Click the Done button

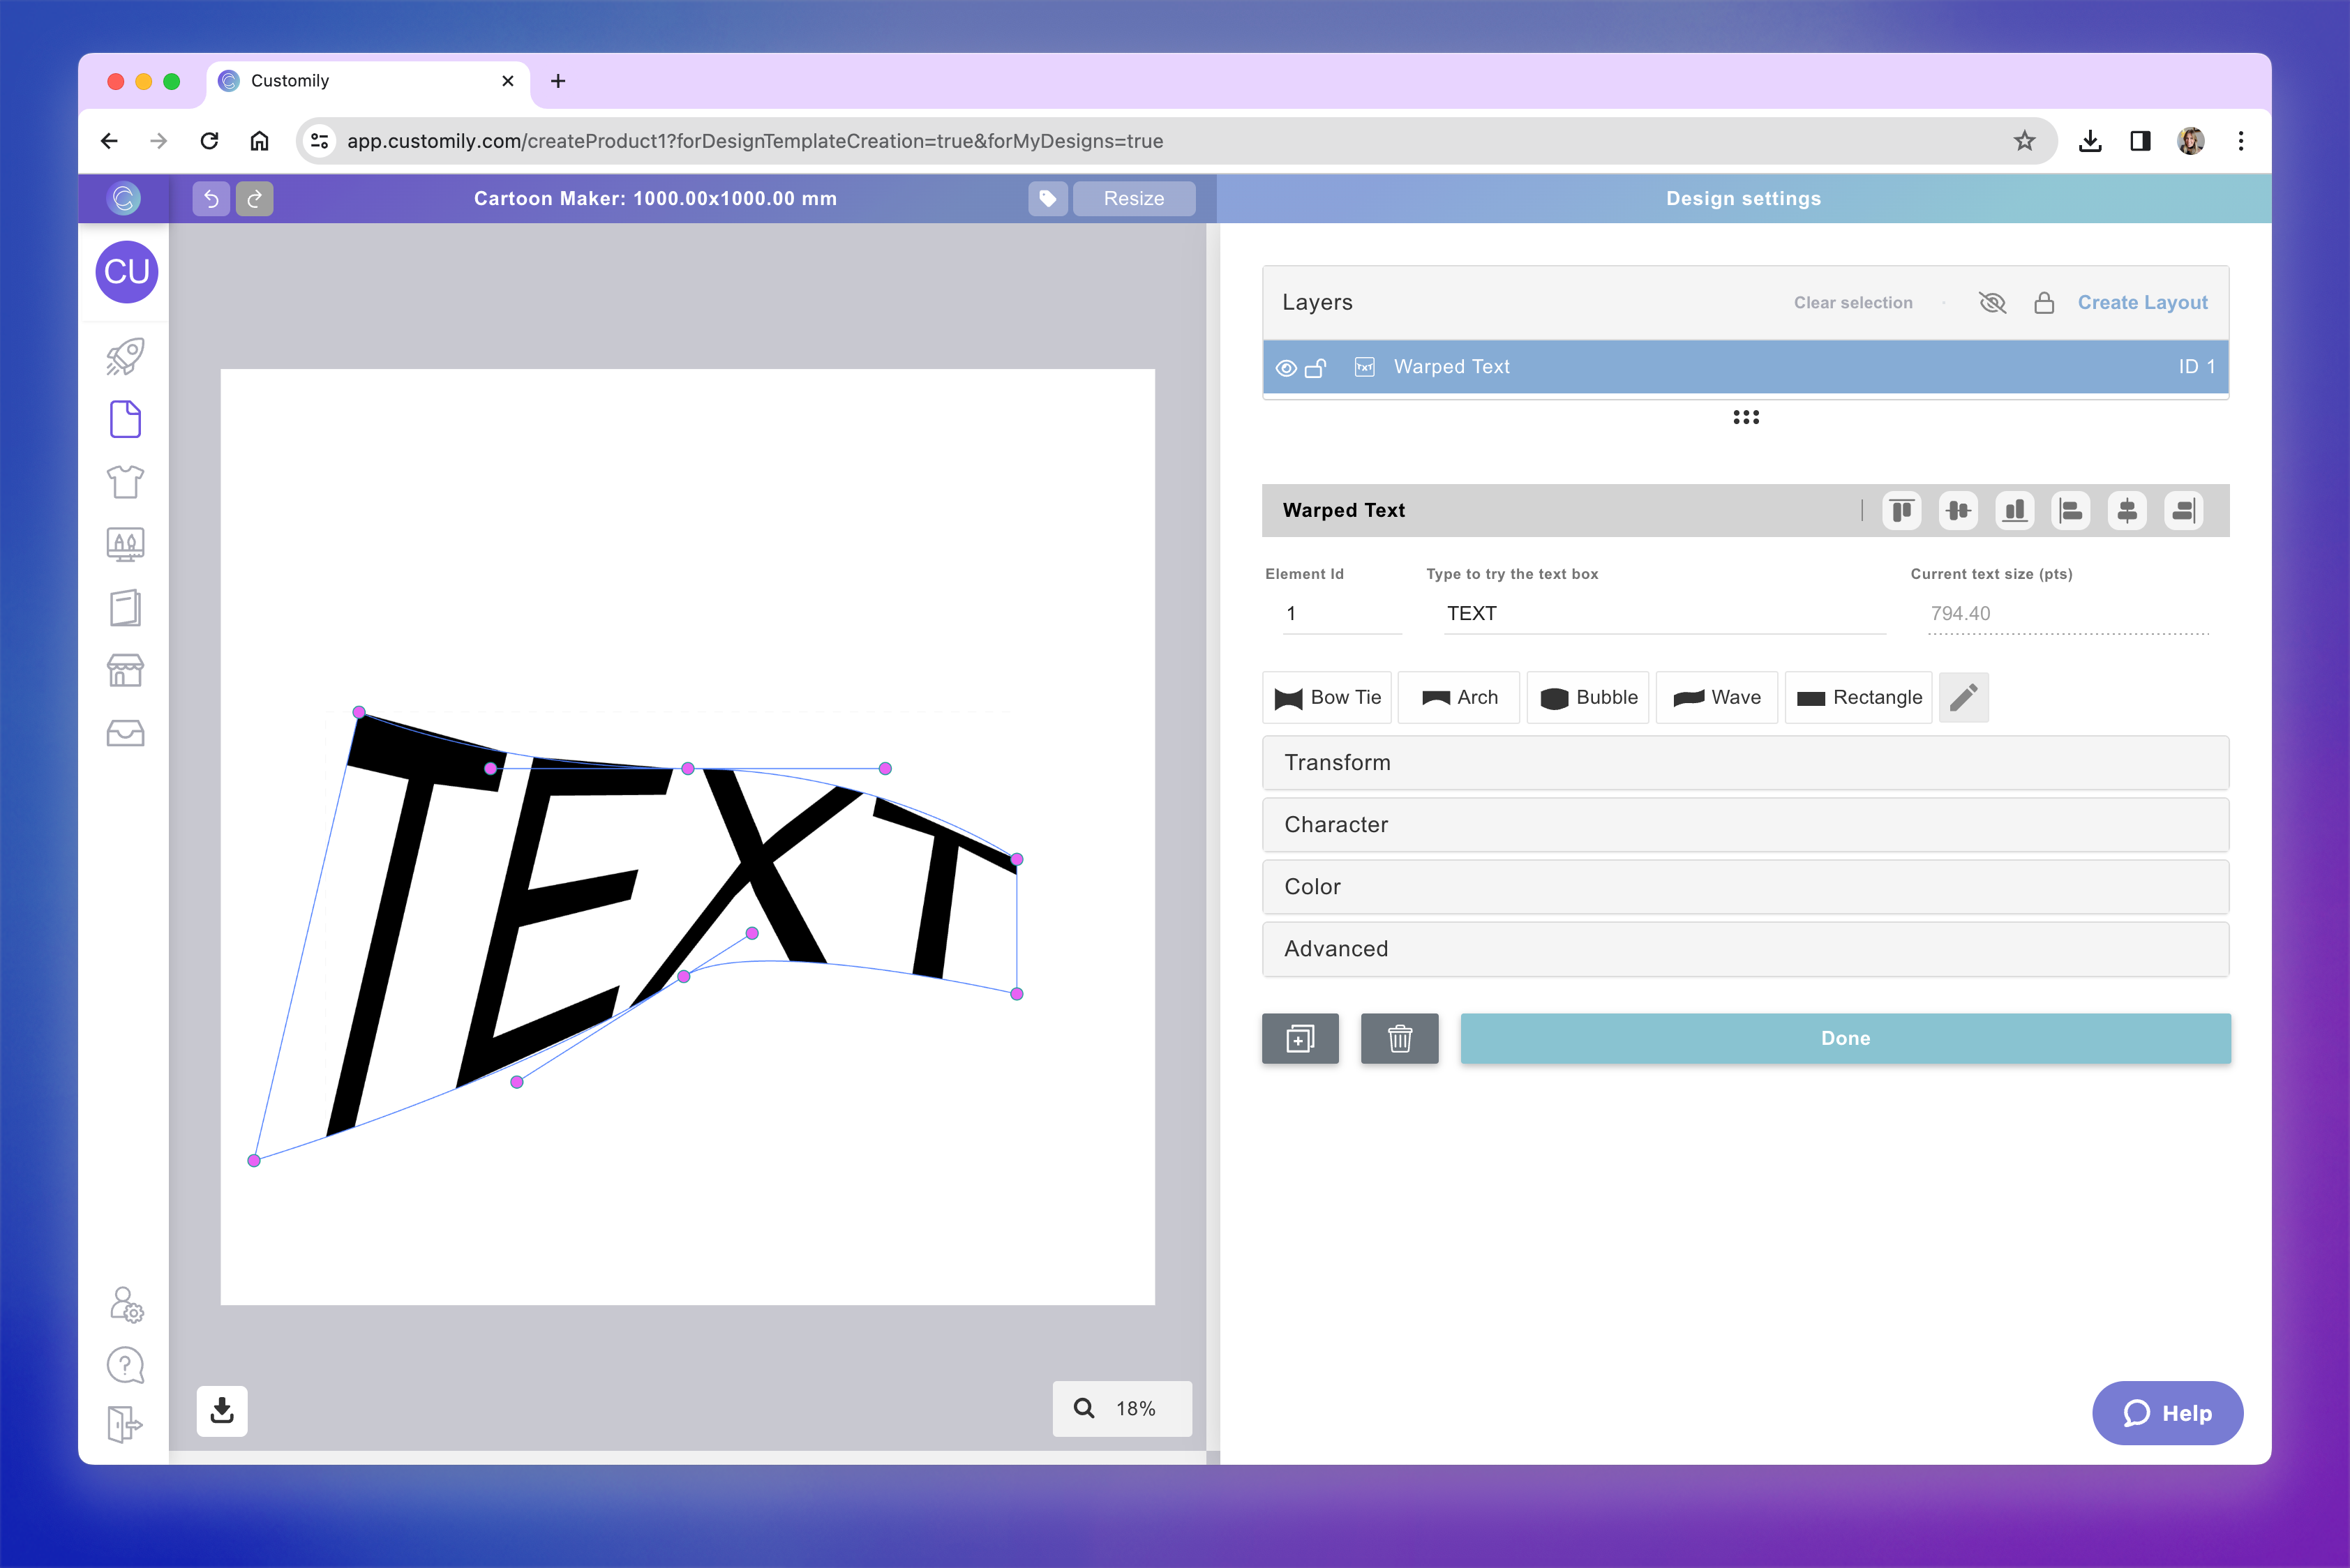[1845, 1038]
